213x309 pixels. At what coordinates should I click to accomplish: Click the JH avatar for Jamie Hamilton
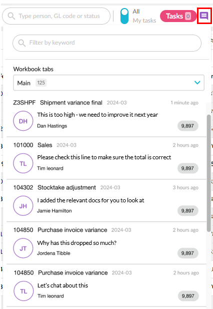(x=23, y=206)
